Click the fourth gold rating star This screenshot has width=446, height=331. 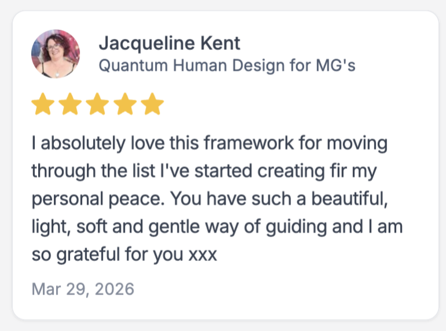[x=125, y=105]
